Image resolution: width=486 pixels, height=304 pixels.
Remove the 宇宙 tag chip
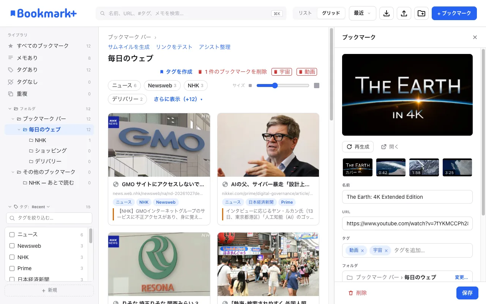[386, 251]
